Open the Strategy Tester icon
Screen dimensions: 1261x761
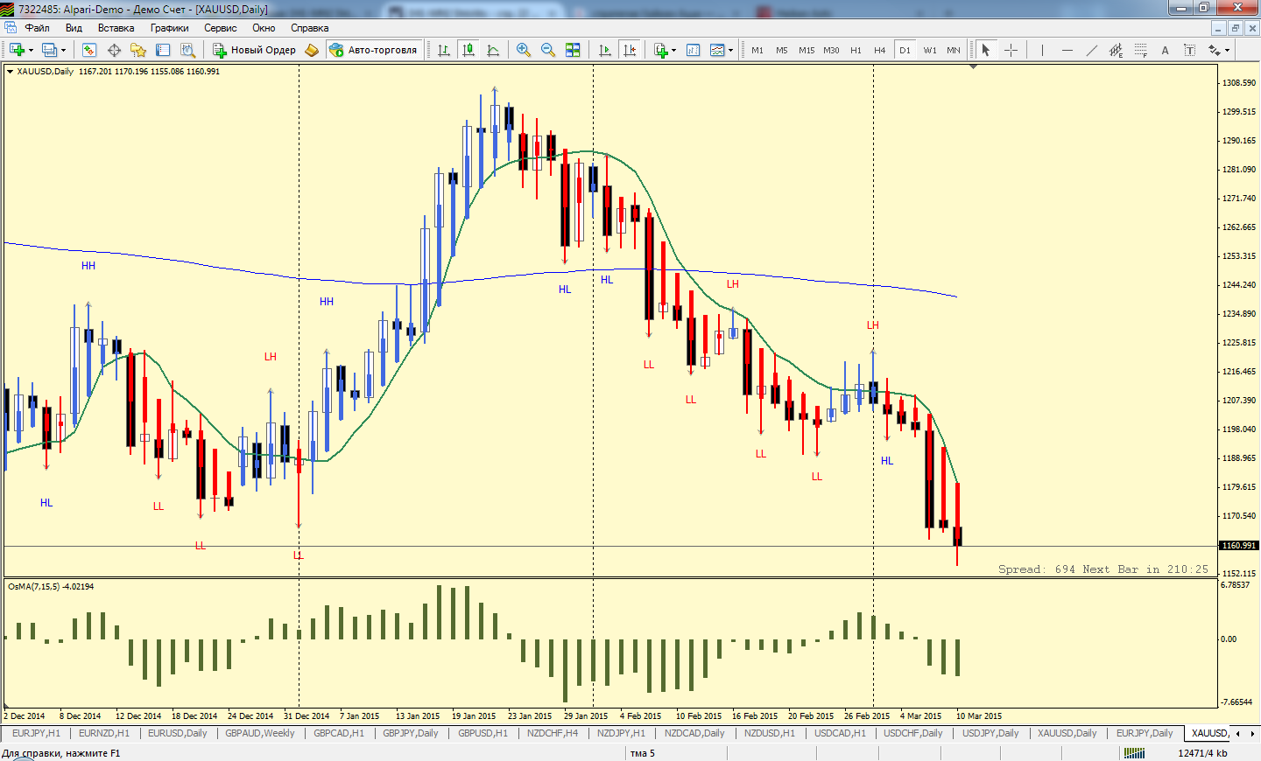tap(187, 50)
